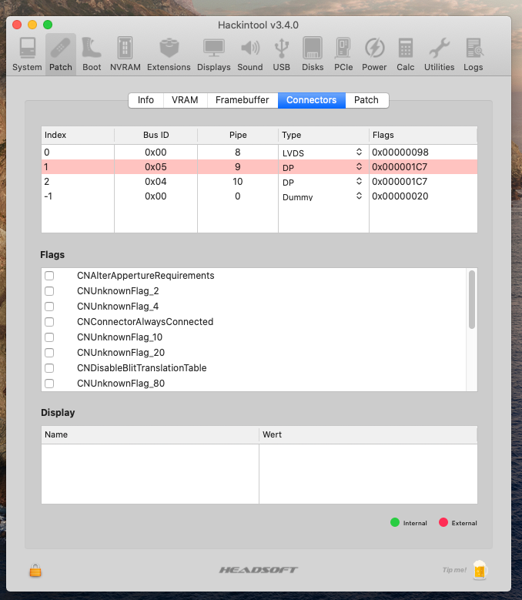Click the Tip me beer mug icon
This screenshot has height=600, width=522.
coord(480,570)
